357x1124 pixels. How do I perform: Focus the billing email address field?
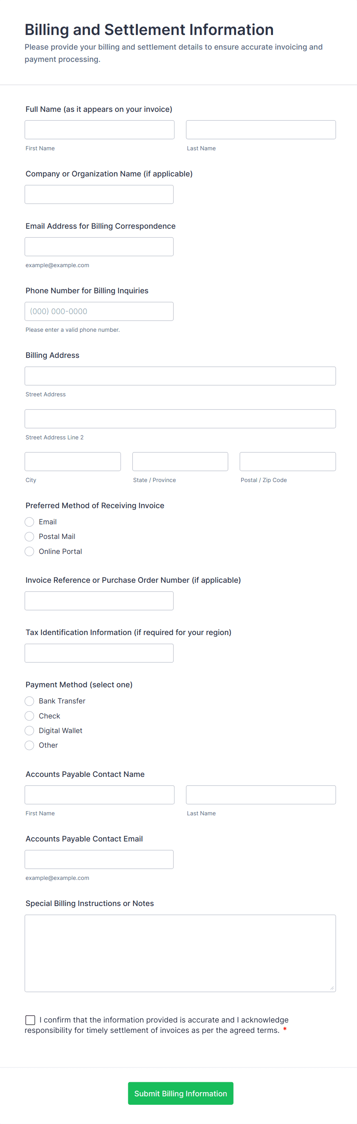99,247
